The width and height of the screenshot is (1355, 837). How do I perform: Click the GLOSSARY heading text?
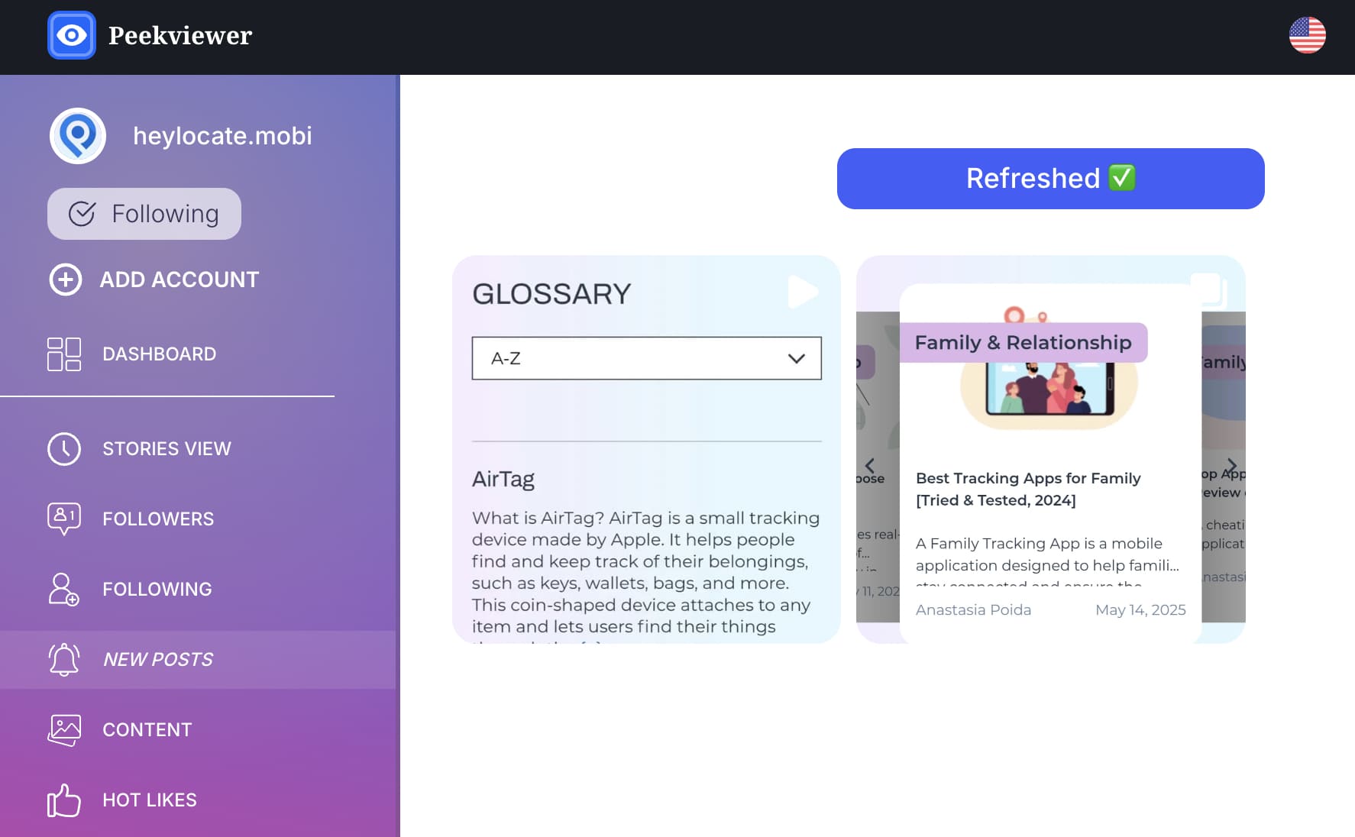coord(551,294)
